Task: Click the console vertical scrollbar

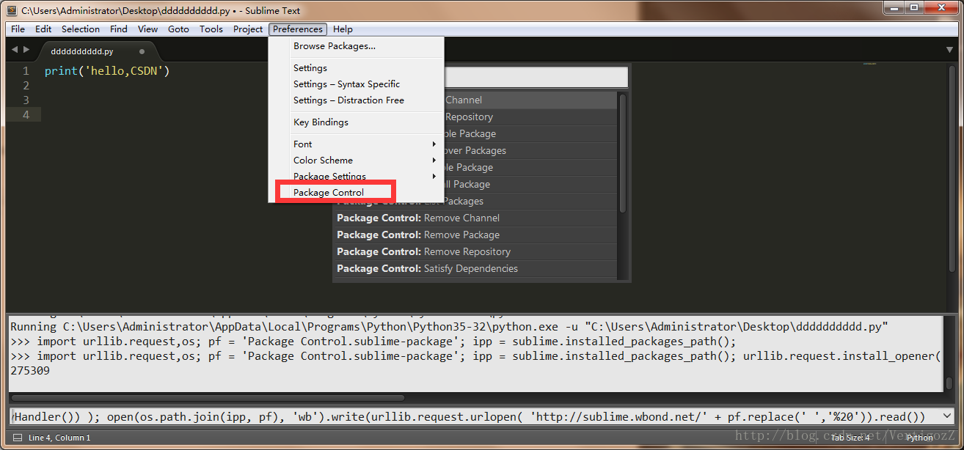Action: (x=949, y=383)
